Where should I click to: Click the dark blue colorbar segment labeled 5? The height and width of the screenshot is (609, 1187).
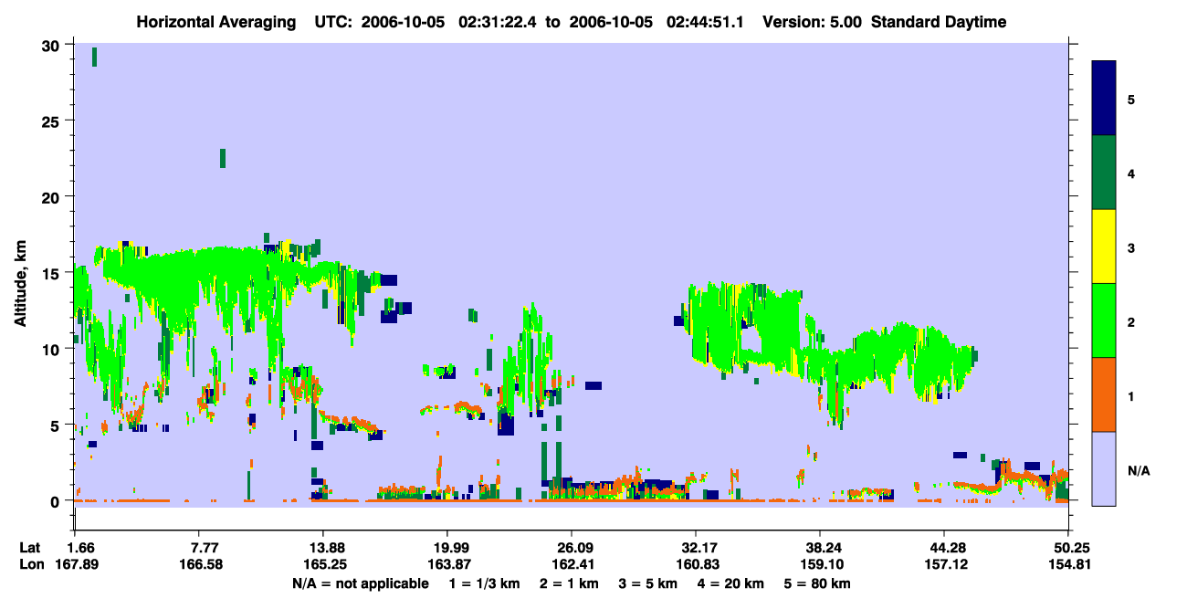point(1105,98)
